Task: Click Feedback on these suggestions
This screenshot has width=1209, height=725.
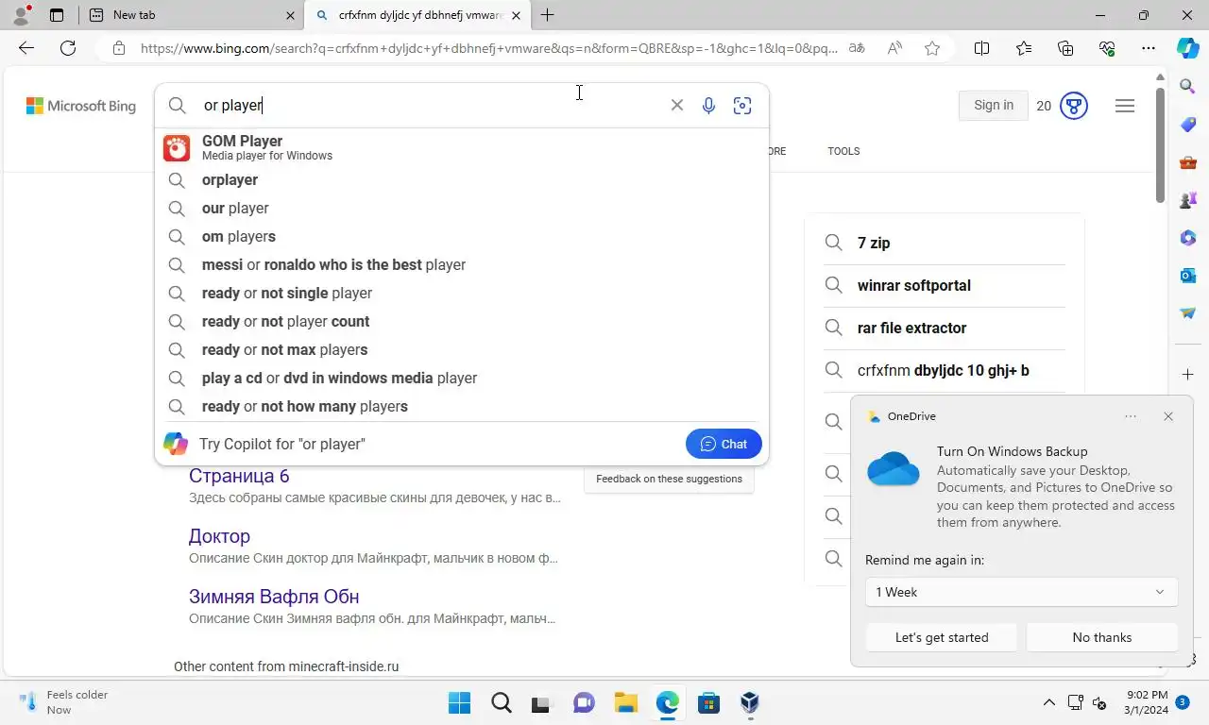Action: [x=669, y=479]
